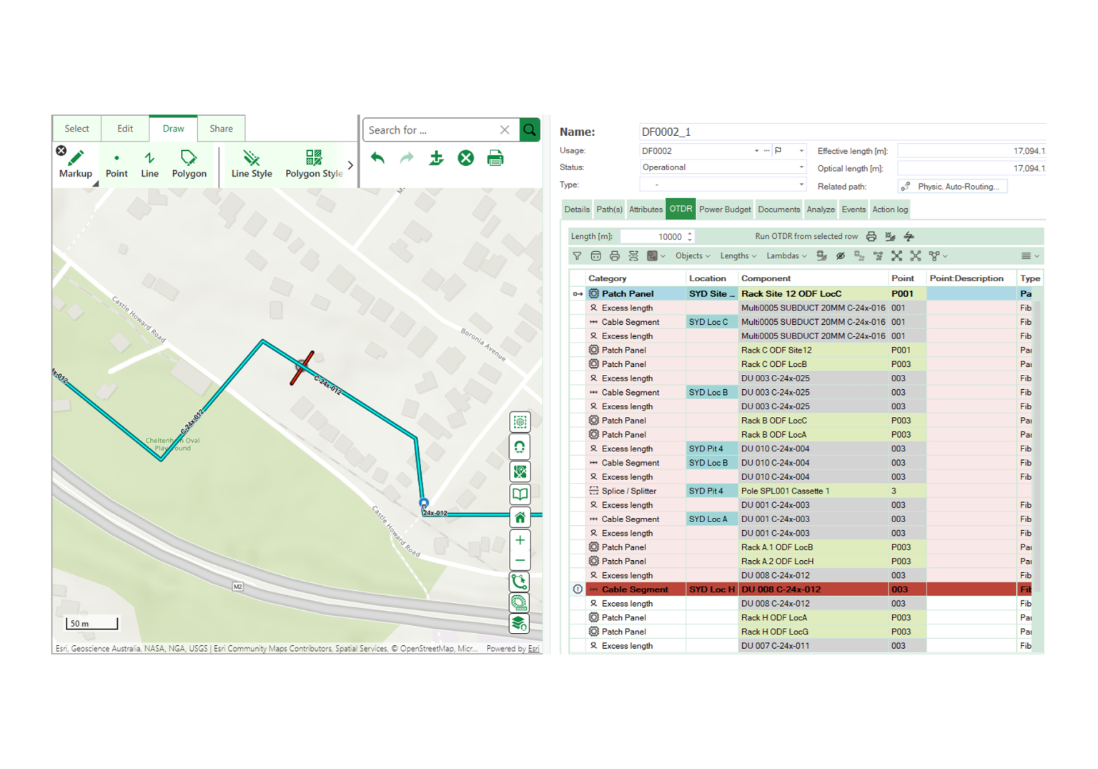This screenshot has width=1098, height=769.
Task: Open the Path(s) tab
Action: (609, 210)
